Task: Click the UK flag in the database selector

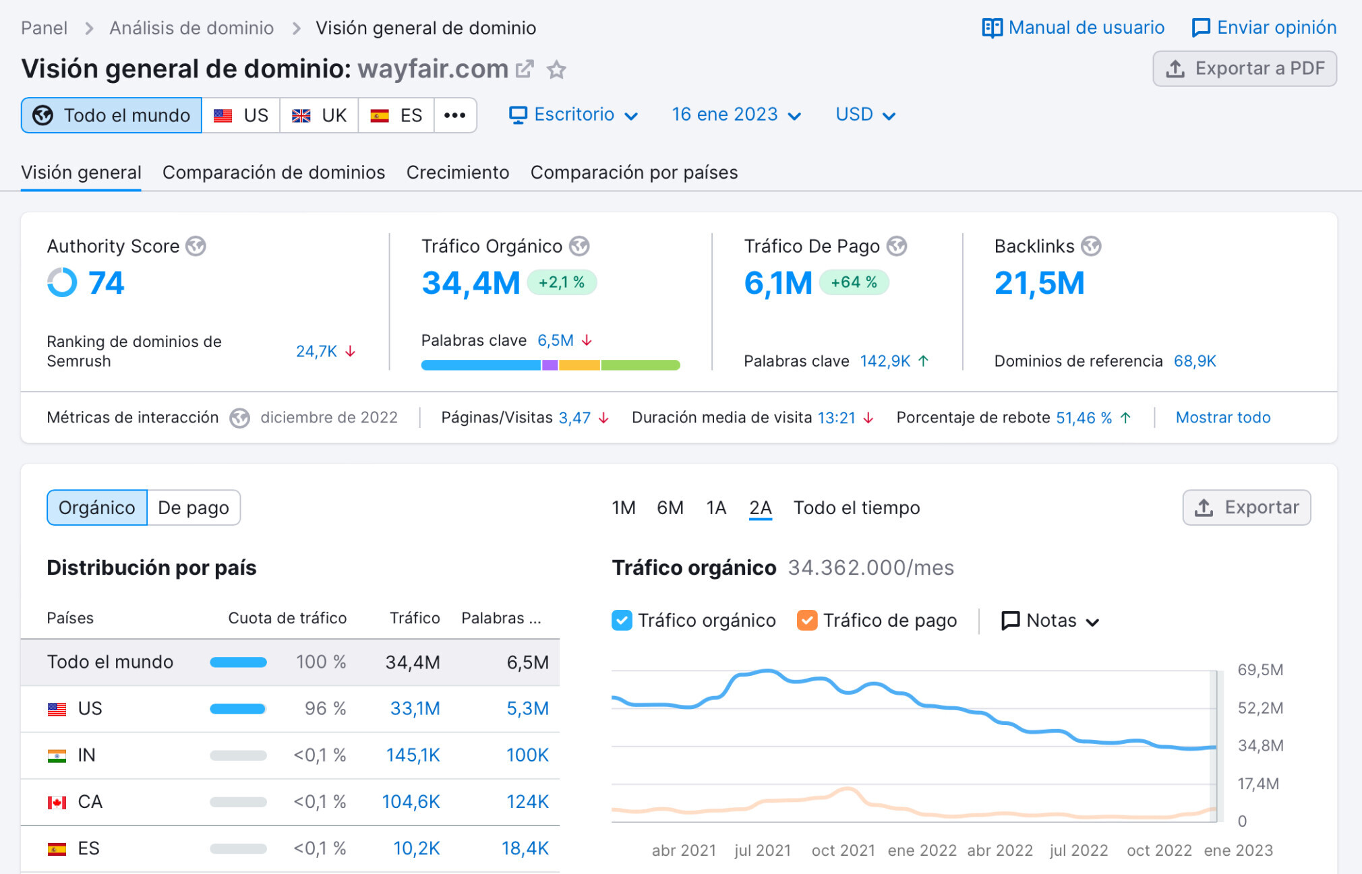Action: (301, 116)
